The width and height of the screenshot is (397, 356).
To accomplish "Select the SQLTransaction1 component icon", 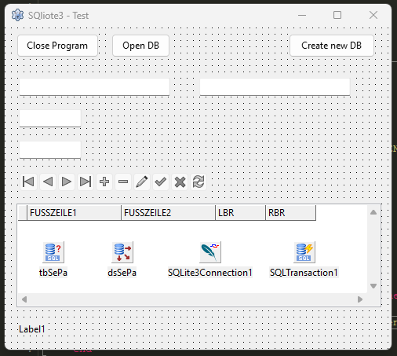I will [304, 252].
